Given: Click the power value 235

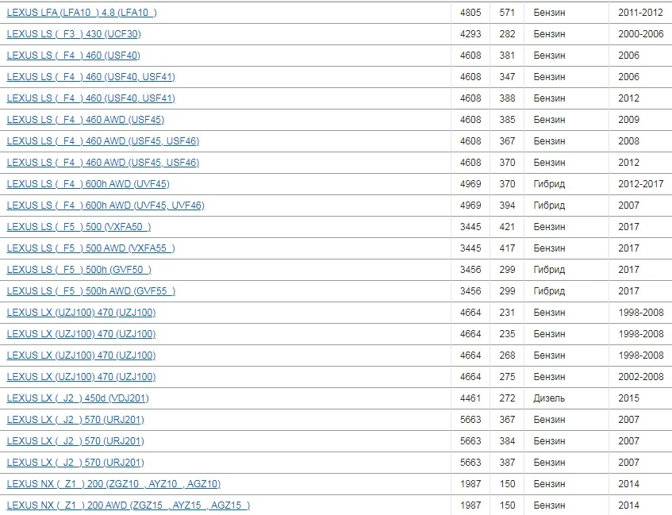Looking at the screenshot, I should click(507, 334).
